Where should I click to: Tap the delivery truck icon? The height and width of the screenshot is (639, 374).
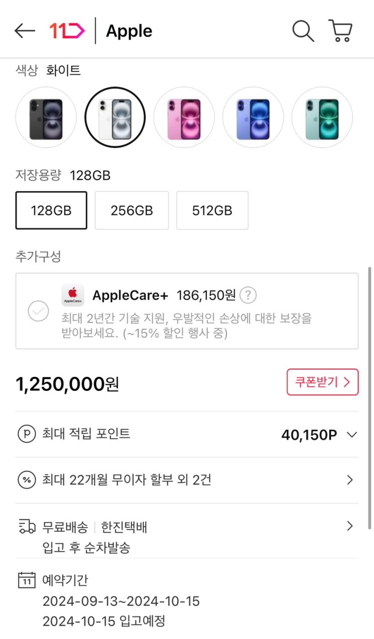[x=27, y=527]
